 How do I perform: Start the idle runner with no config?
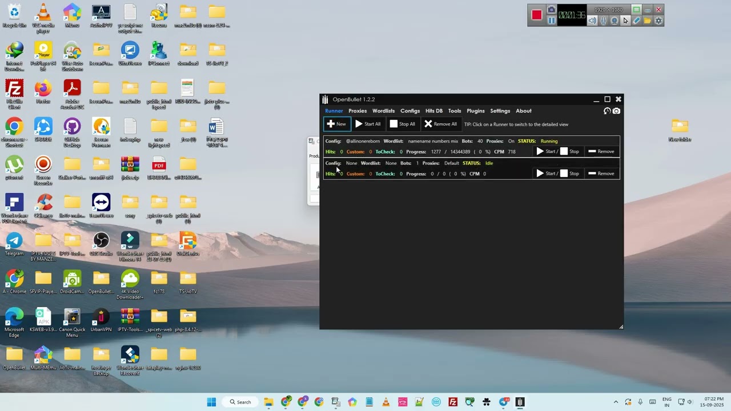pyautogui.click(x=546, y=174)
